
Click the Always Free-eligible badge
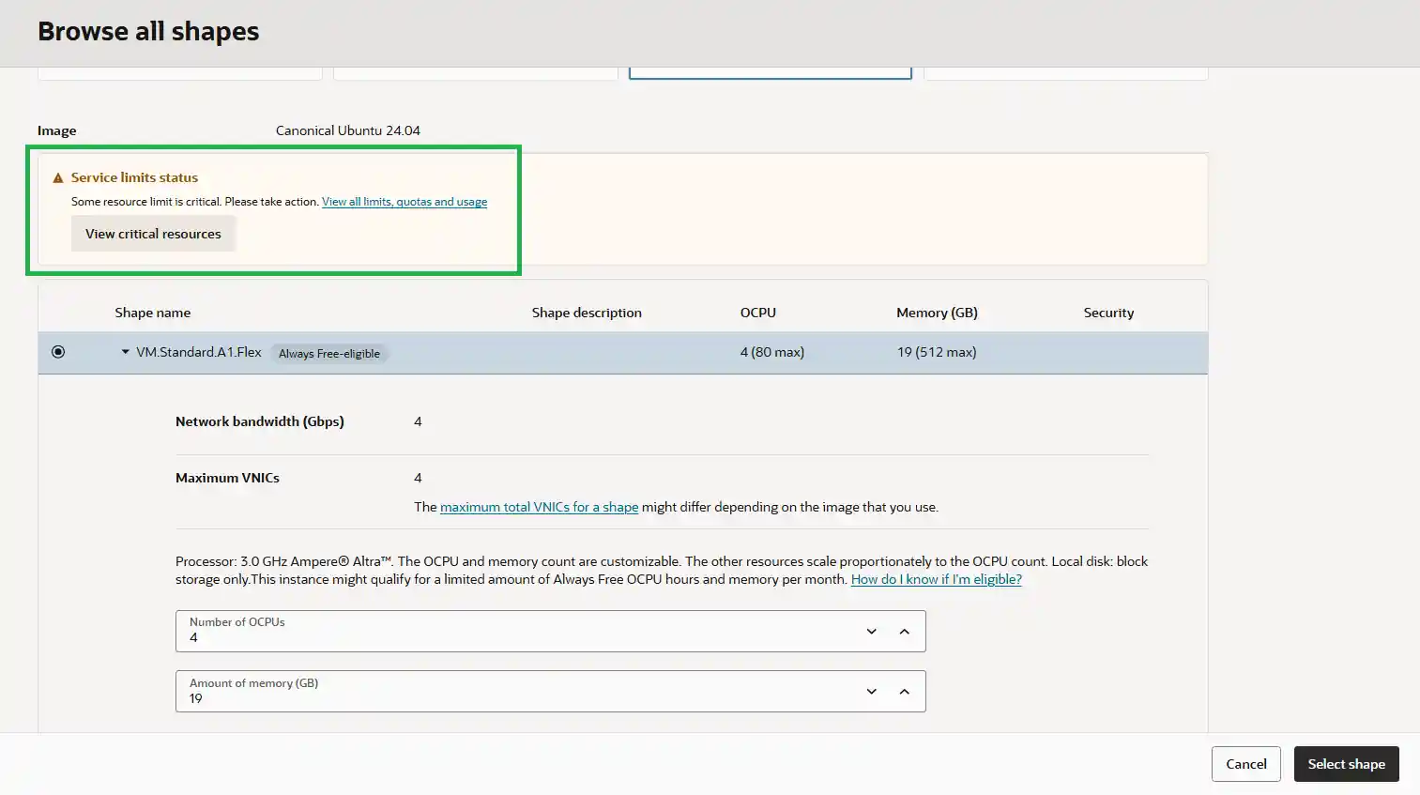tap(328, 354)
